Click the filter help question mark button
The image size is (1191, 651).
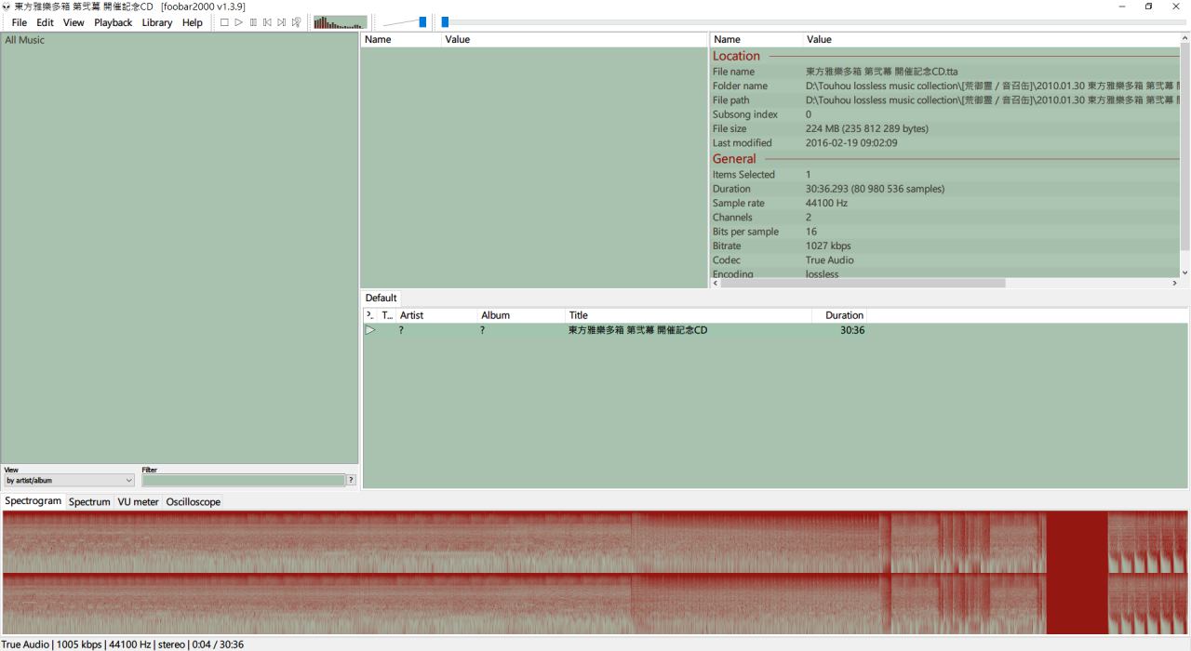[x=351, y=480]
